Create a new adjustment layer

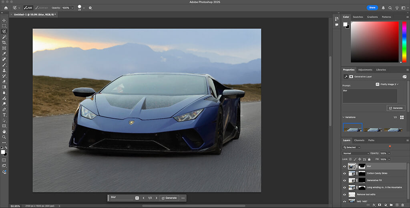(x=386, y=205)
